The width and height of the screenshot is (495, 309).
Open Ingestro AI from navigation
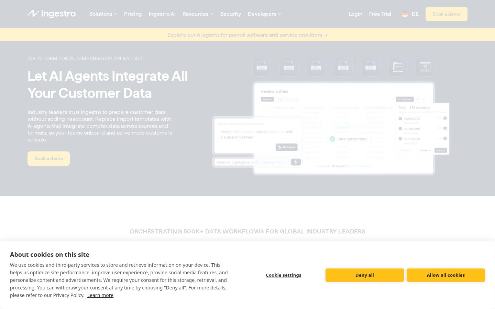tap(162, 14)
